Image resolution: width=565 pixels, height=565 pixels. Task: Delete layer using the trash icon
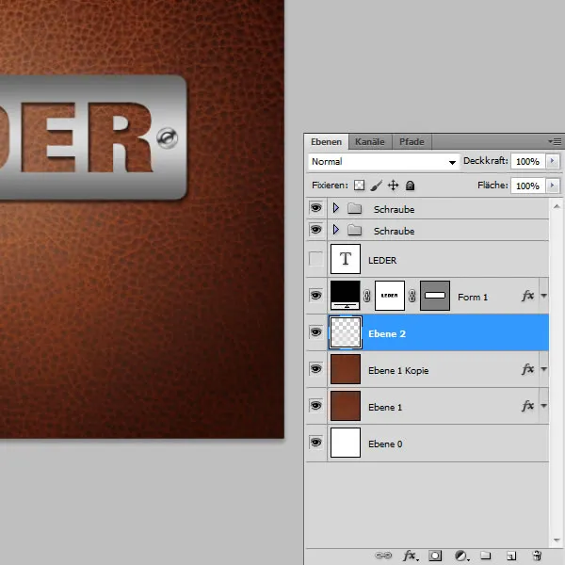point(537,556)
